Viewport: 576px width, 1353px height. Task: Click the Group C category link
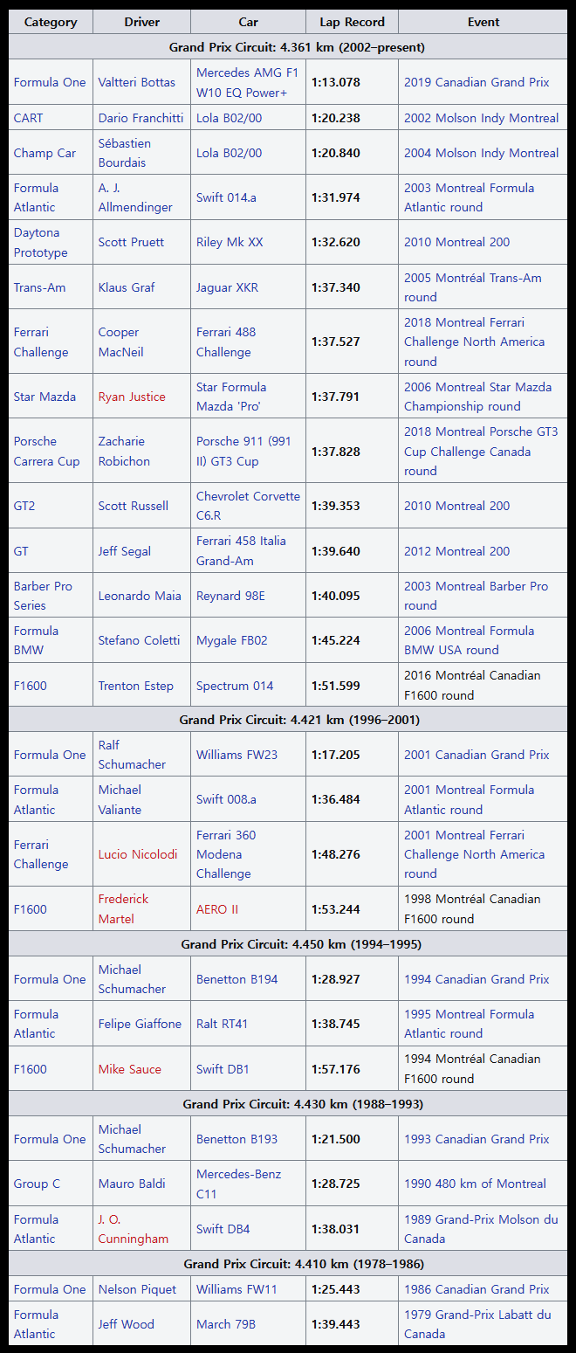(x=37, y=1184)
